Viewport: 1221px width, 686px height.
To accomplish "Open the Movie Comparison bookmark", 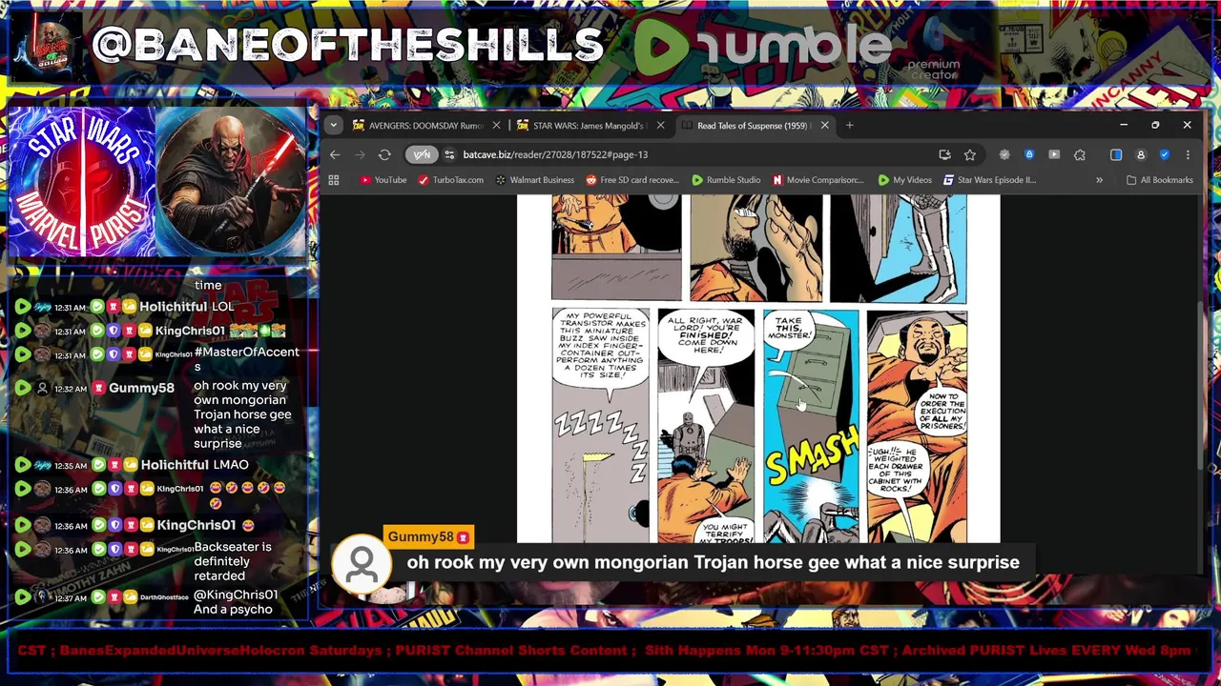I will (x=818, y=180).
